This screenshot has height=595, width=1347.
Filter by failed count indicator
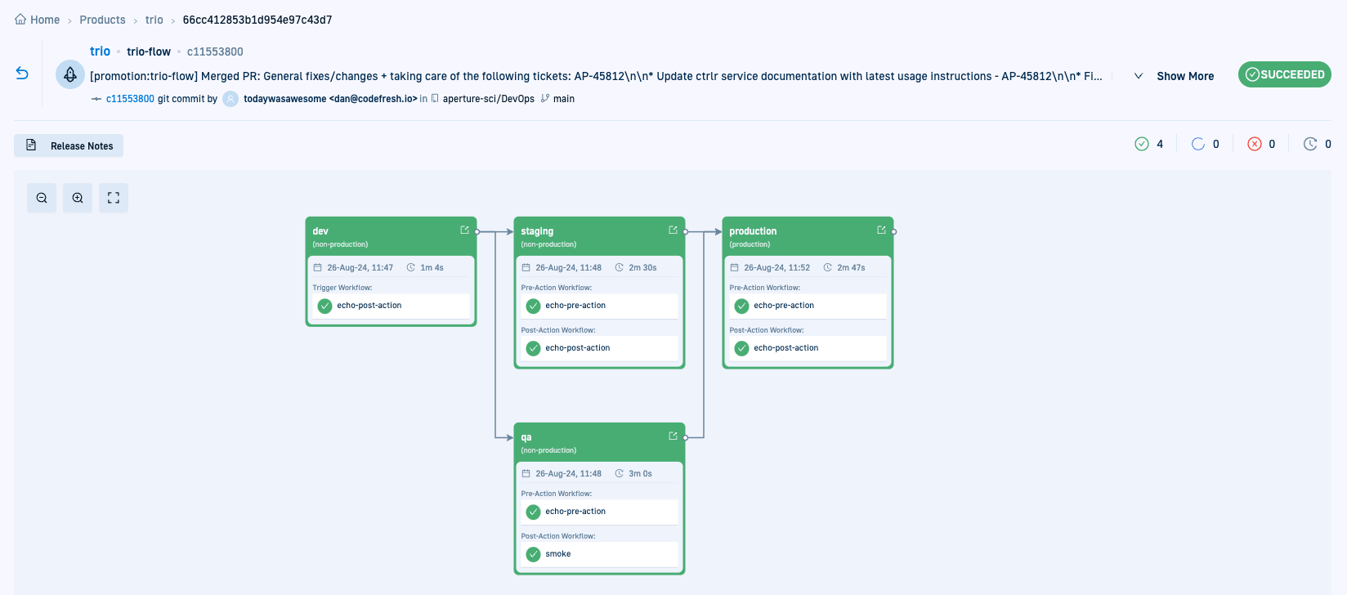click(x=1260, y=144)
